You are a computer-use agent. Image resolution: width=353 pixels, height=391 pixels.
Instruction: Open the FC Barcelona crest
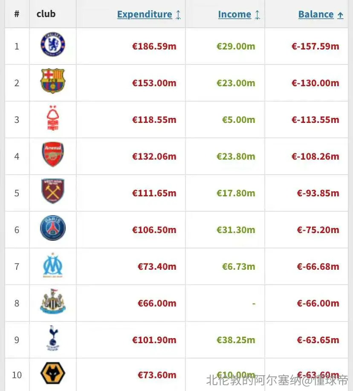click(53, 81)
